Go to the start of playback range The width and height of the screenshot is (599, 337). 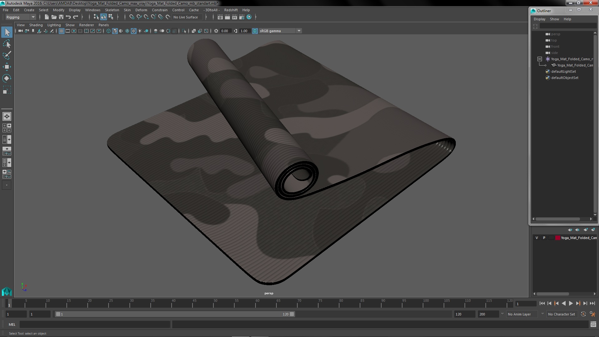click(542, 303)
